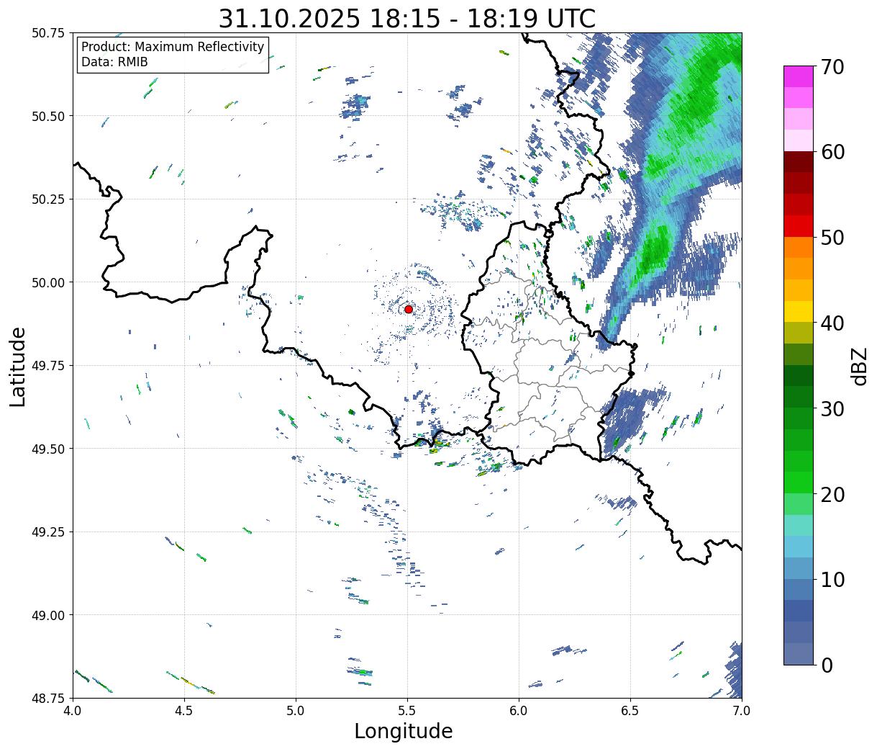Click the colorbar tick label "60"

(832, 152)
